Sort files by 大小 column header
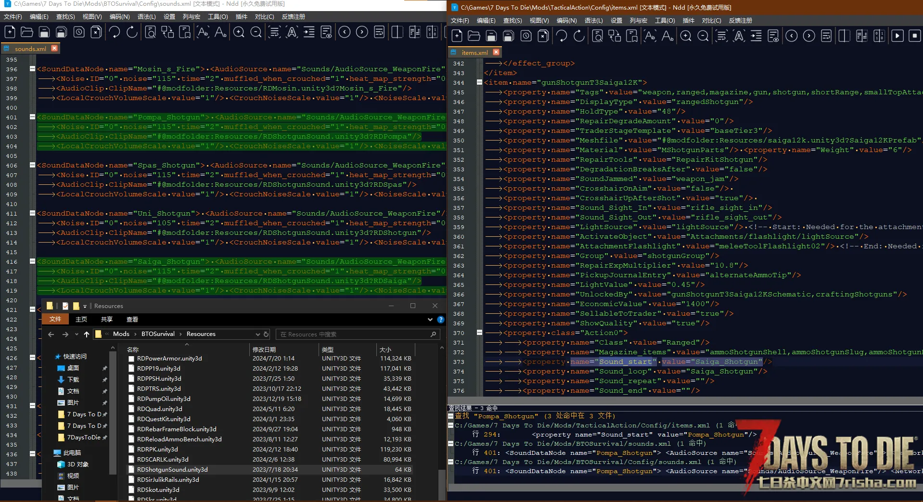Viewport: 923px width, 502px height. (x=385, y=349)
